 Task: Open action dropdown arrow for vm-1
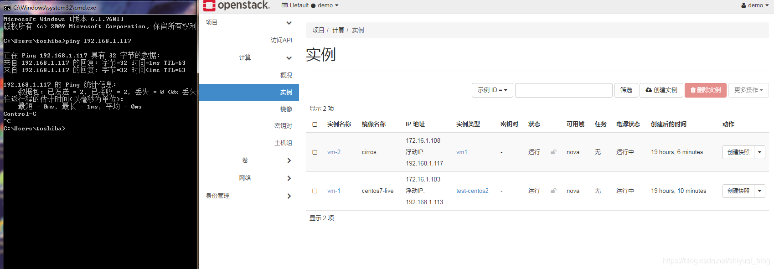pyautogui.click(x=759, y=191)
